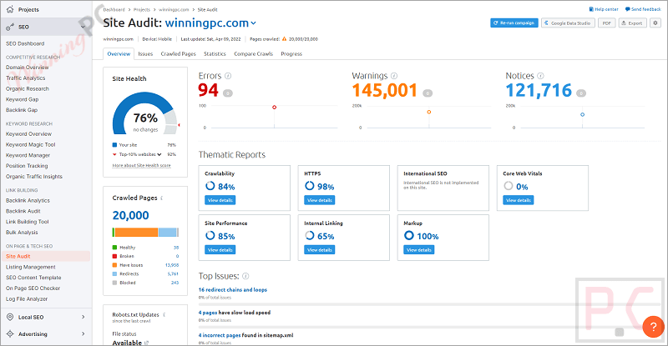Screen dimensions: 668x346
Task: Click Redirects count 5,761
Action: coord(174,274)
